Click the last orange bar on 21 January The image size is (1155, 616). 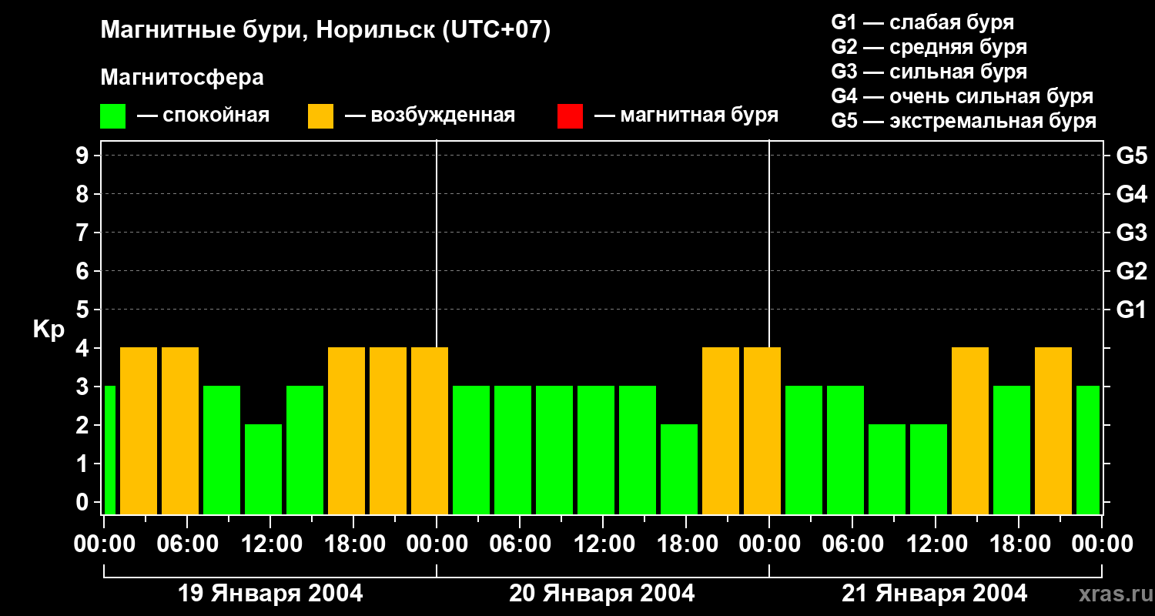1053,430
